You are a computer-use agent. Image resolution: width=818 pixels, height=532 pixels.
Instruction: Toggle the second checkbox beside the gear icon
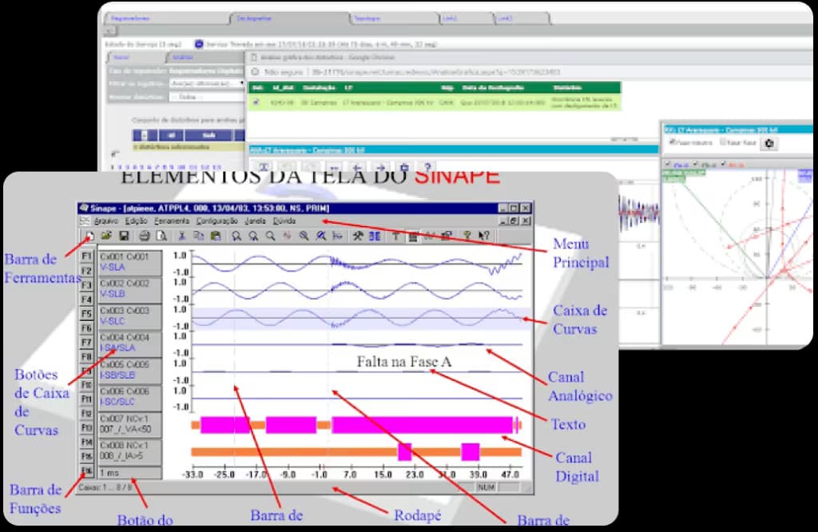tap(723, 141)
